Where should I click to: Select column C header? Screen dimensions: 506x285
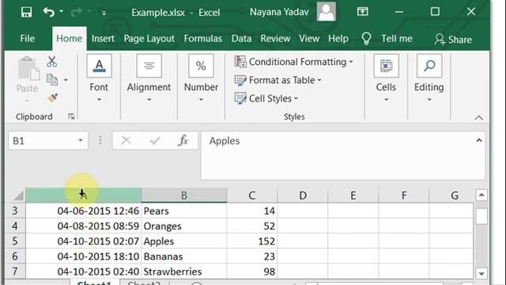click(252, 196)
